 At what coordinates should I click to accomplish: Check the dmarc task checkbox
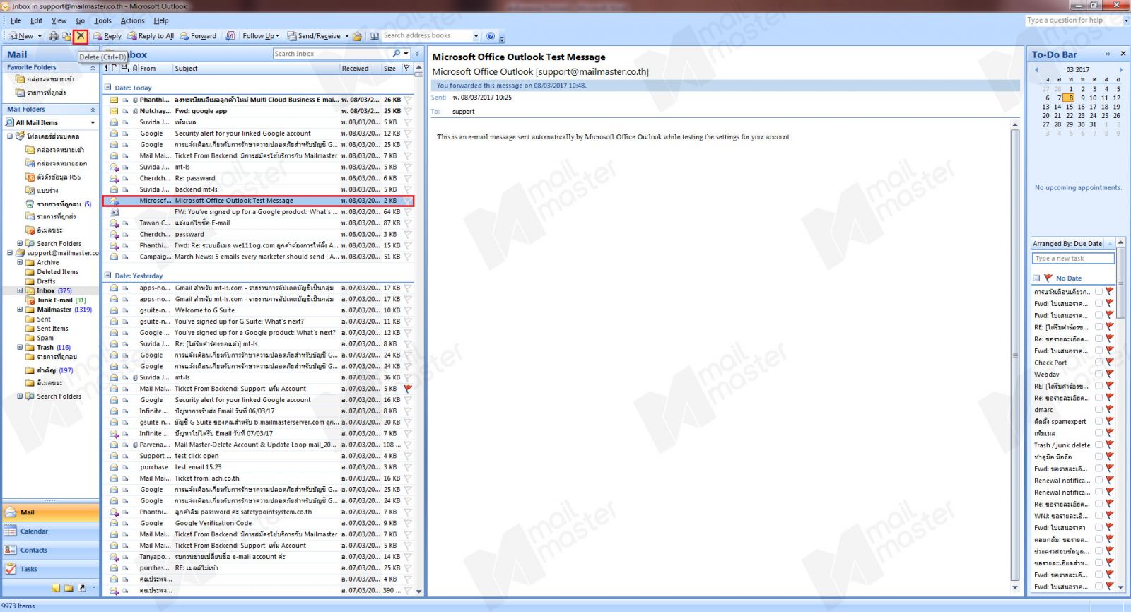point(1098,409)
